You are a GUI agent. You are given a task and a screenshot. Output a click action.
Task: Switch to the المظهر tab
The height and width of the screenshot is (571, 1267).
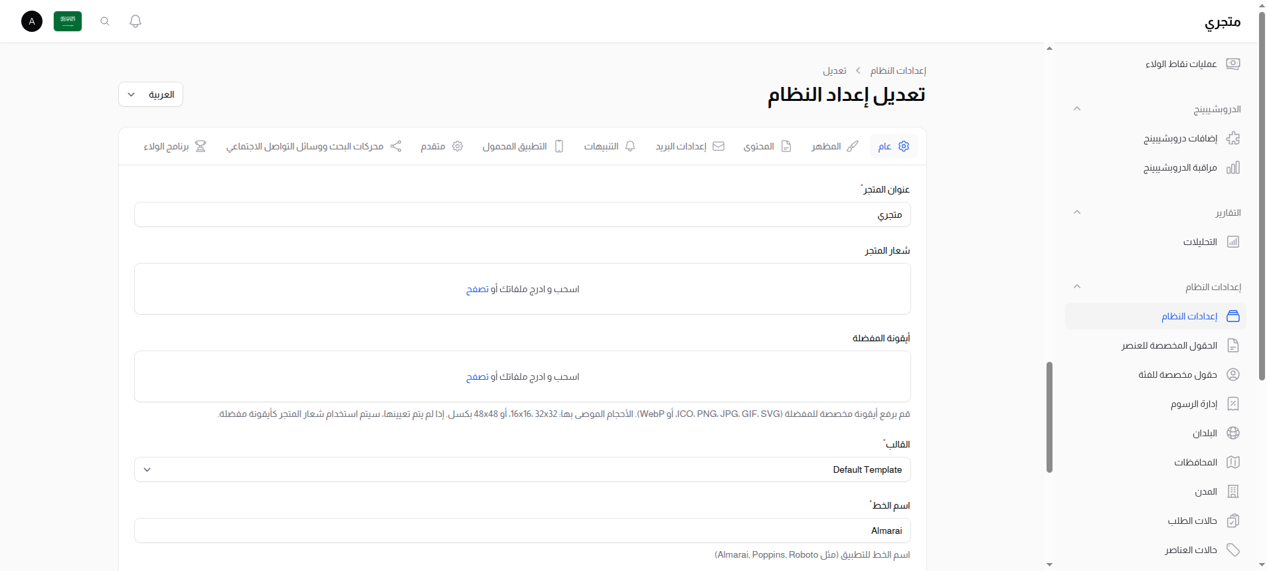[x=835, y=146]
